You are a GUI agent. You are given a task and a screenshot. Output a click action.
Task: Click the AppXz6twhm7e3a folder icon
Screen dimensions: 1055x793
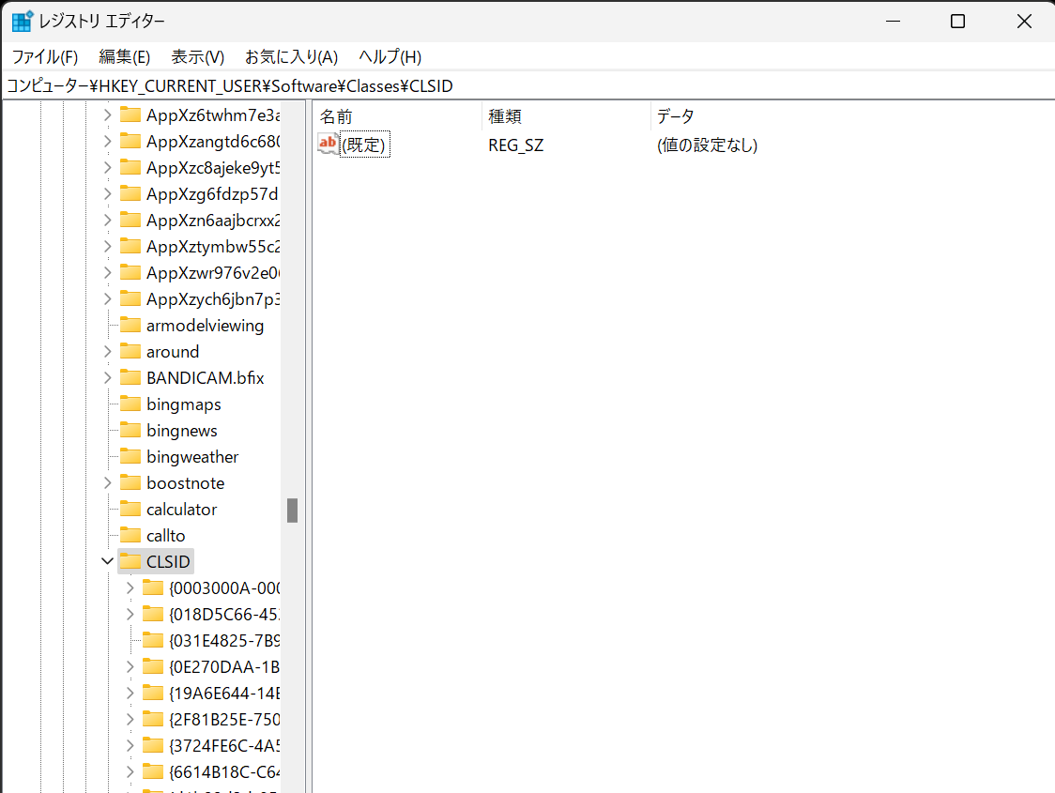click(130, 115)
